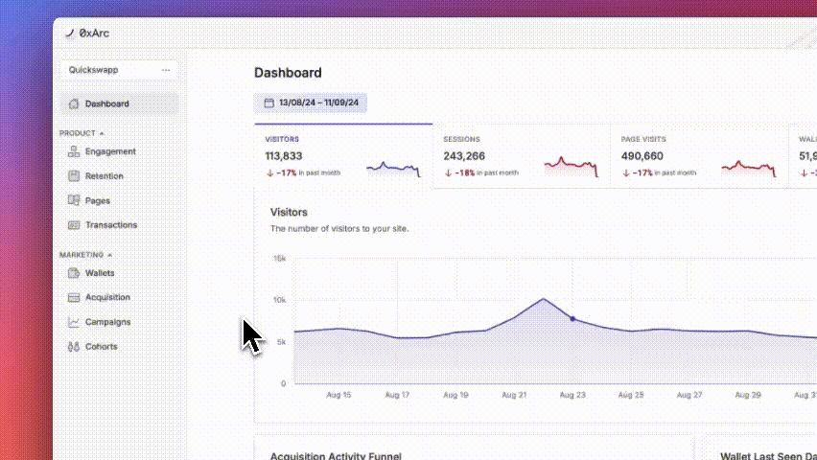
Task: Click the Visitors chart title
Action: pyautogui.click(x=289, y=212)
